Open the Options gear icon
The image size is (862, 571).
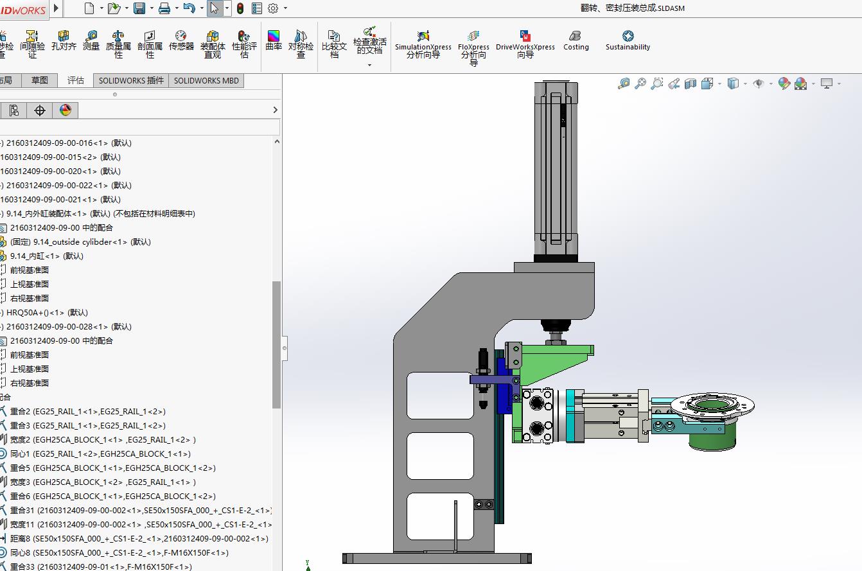tap(273, 8)
